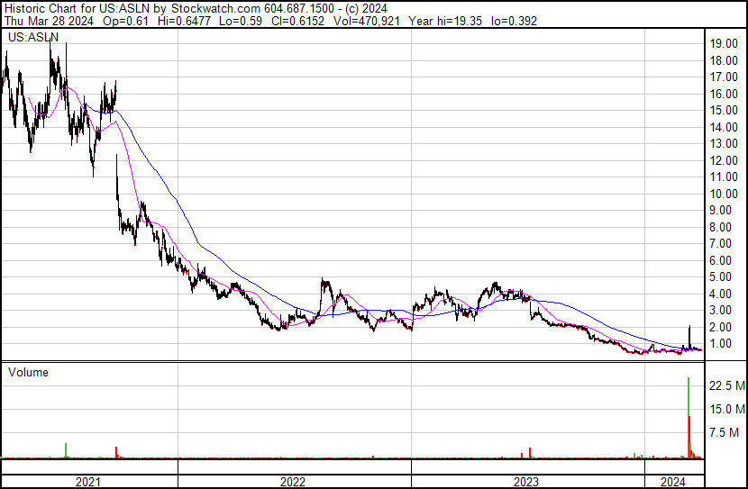Click the 10.00 price axis label
This screenshot has height=489, width=748.
click(724, 194)
